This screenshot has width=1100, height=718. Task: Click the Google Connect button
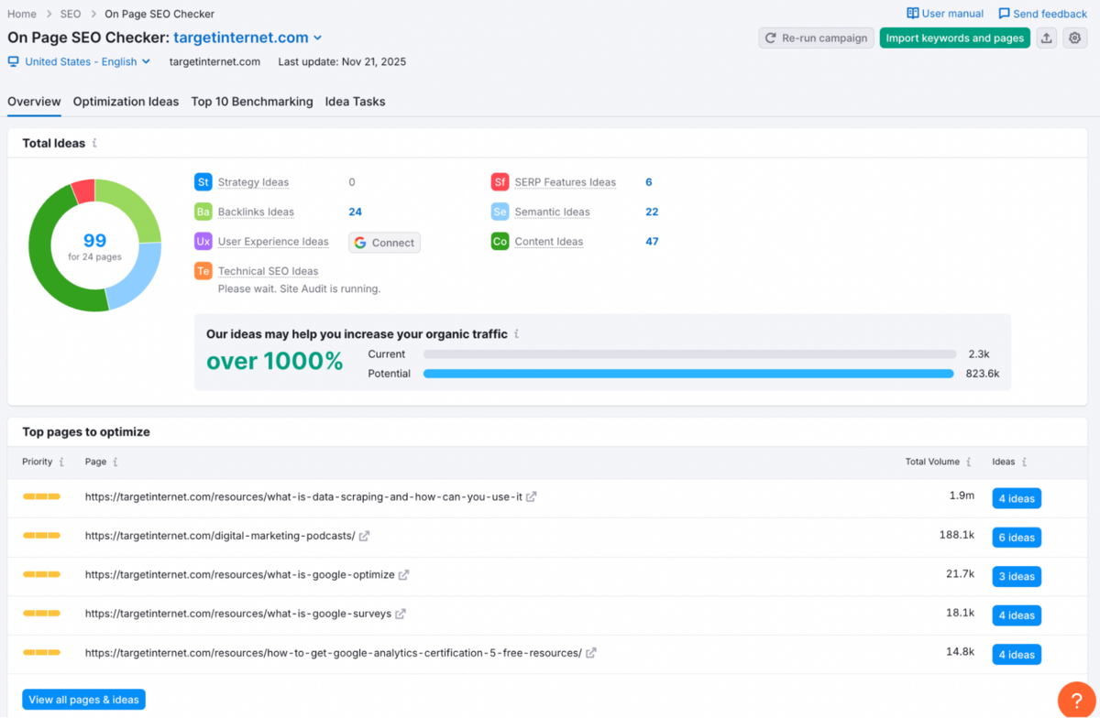(384, 243)
